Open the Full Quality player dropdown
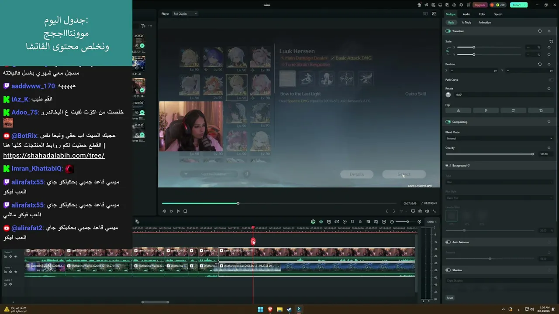The height and width of the screenshot is (314, 559). point(185,14)
